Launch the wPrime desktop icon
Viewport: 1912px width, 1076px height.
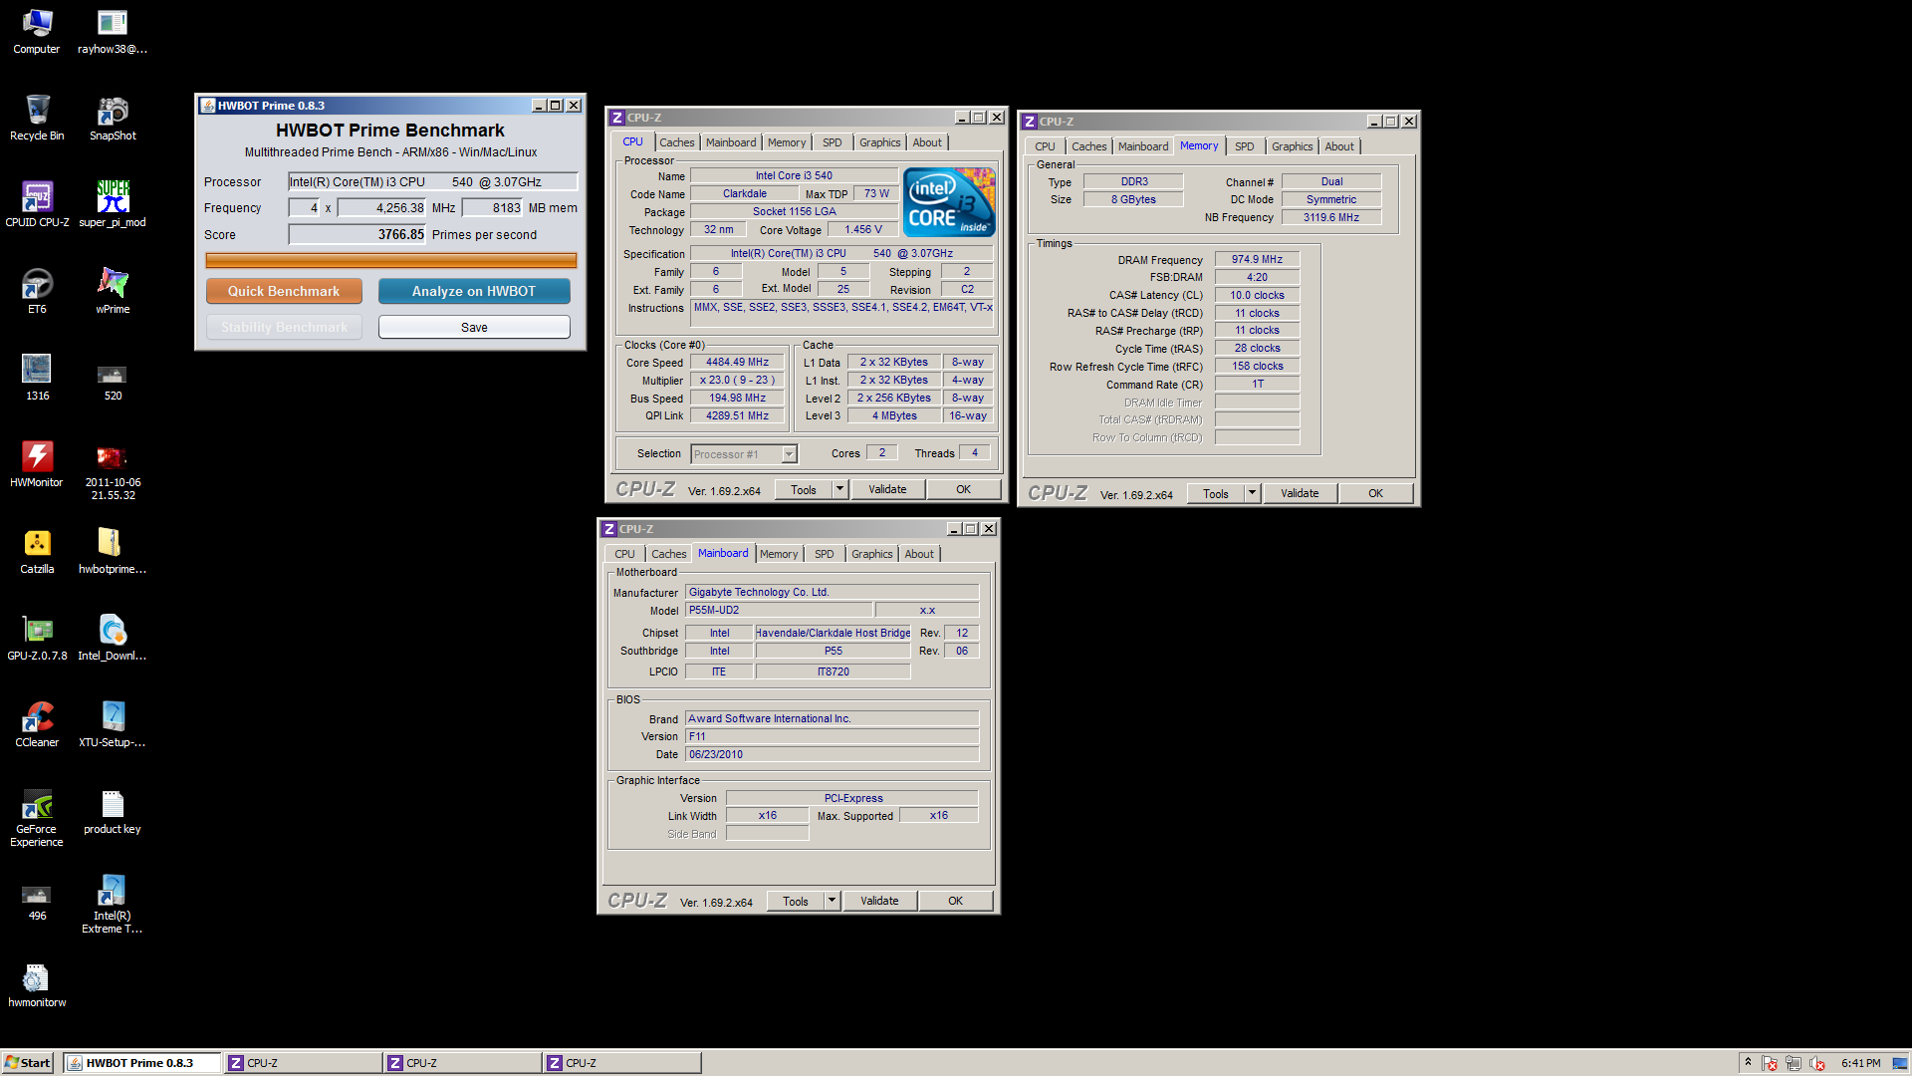[113, 291]
